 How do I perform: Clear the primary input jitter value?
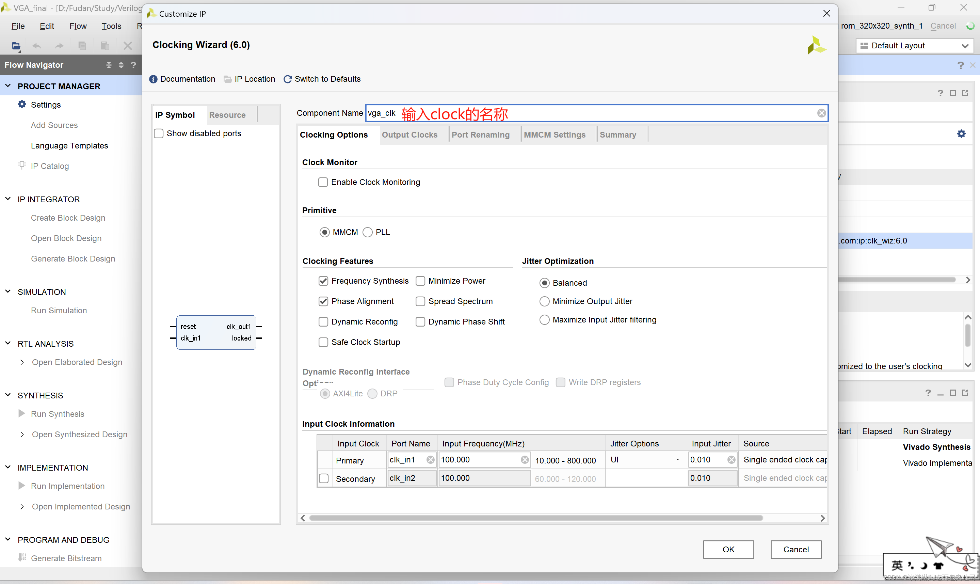(x=731, y=460)
